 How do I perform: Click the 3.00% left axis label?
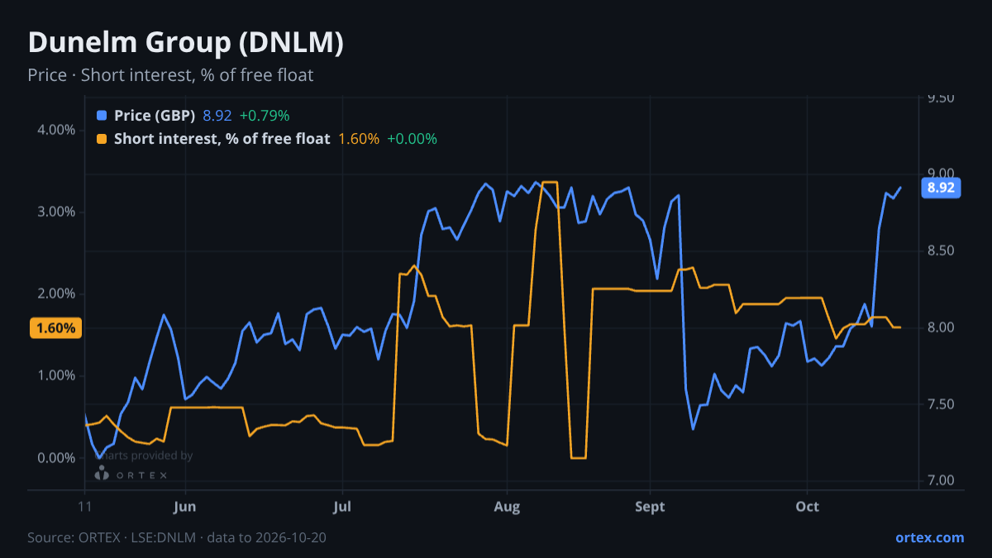coord(57,212)
